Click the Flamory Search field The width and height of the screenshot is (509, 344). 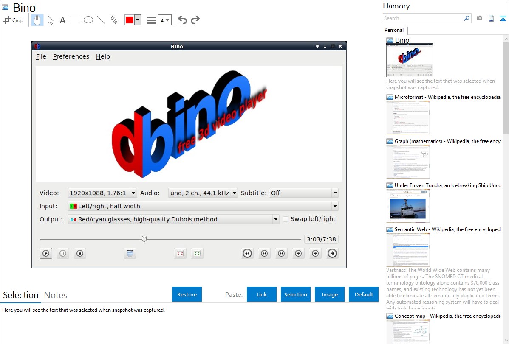click(x=423, y=18)
